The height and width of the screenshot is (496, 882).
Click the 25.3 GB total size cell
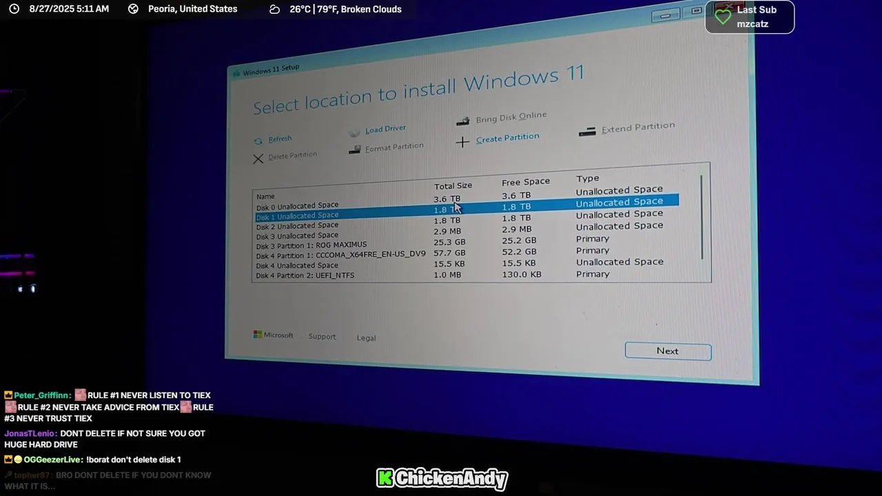click(x=449, y=242)
